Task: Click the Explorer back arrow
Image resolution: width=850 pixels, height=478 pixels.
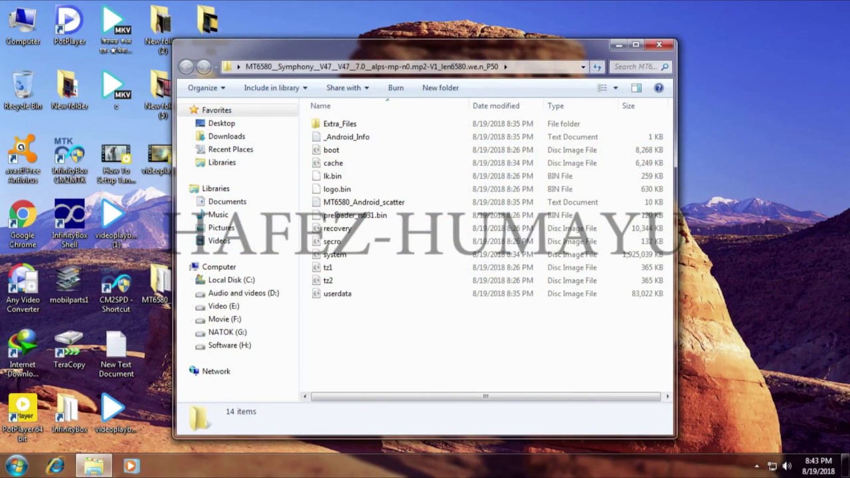Action: click(x=187, y=66)
